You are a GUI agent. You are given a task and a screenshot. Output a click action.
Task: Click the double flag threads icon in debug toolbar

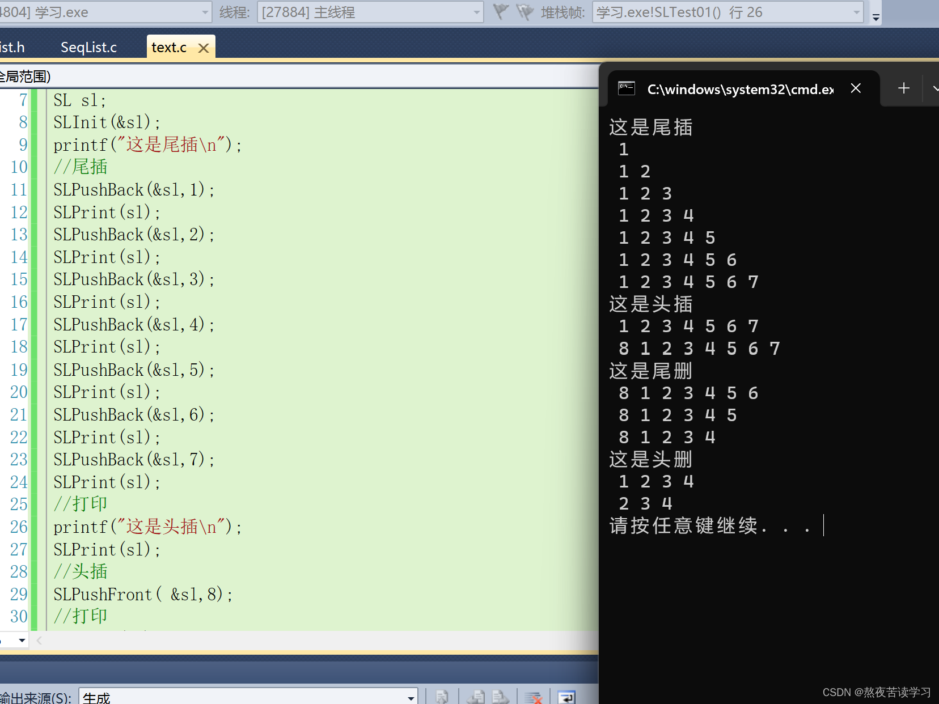tap(525, 12)
